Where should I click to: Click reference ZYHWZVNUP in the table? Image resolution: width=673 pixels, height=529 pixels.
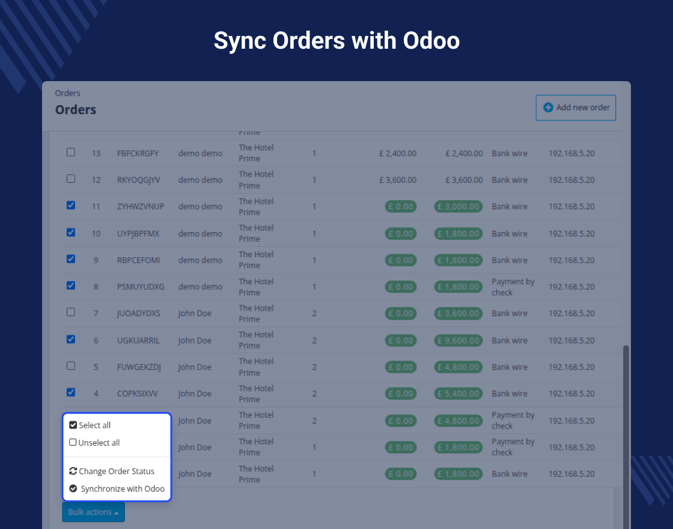141,207
